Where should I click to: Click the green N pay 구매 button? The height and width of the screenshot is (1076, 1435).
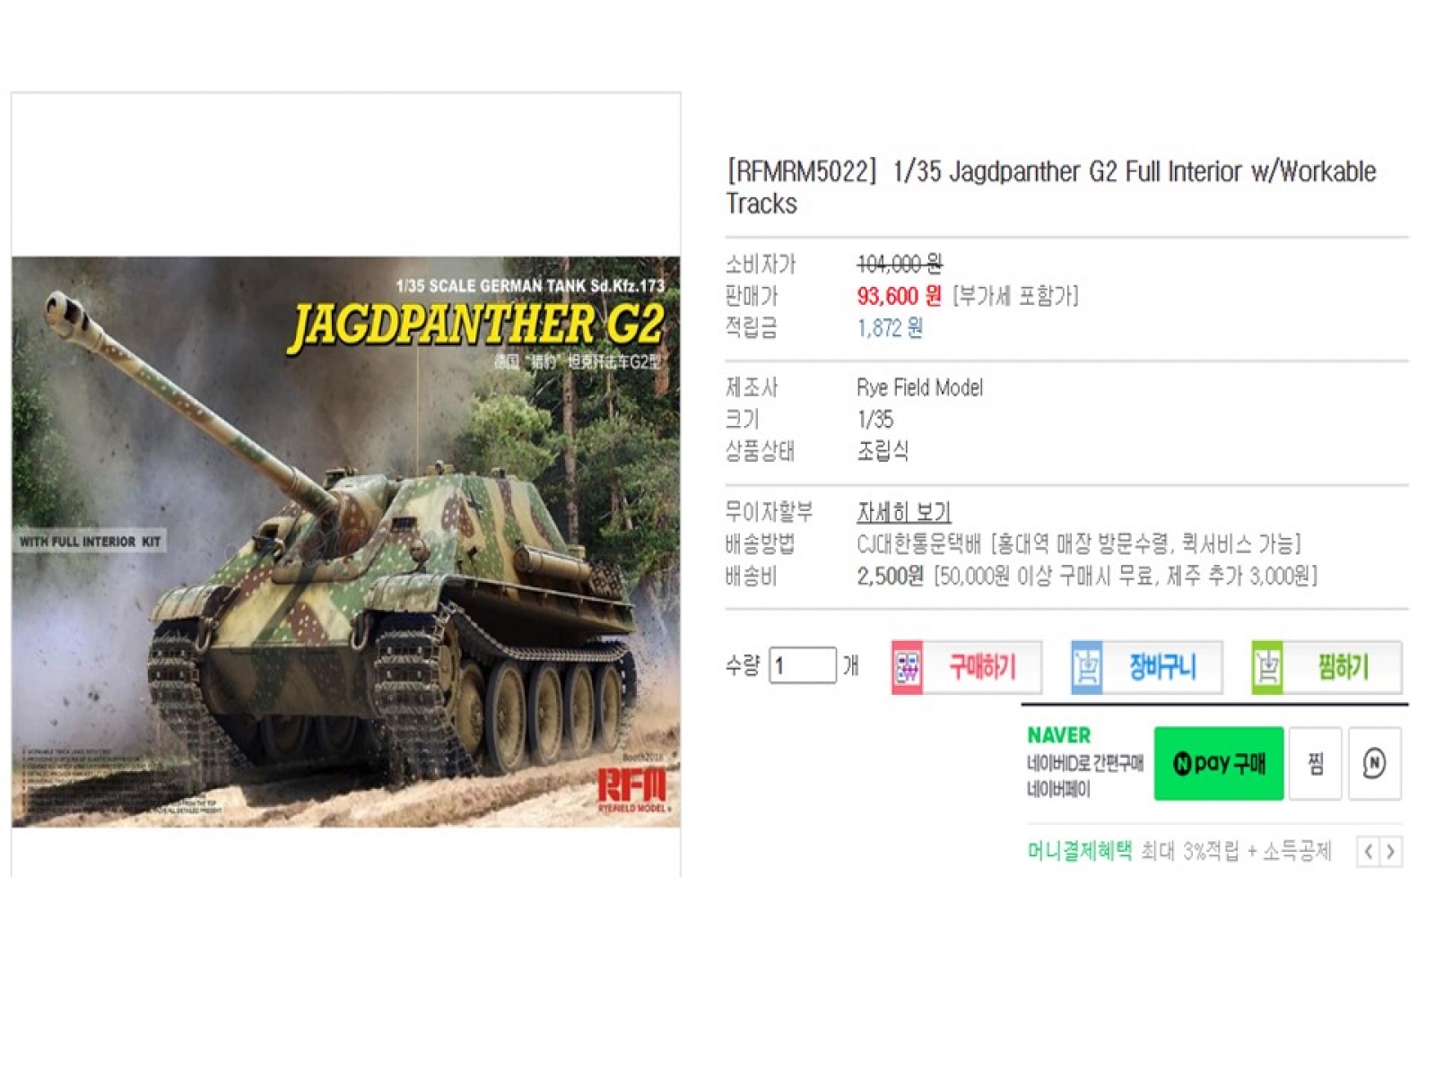click(x=1219, y=763)
